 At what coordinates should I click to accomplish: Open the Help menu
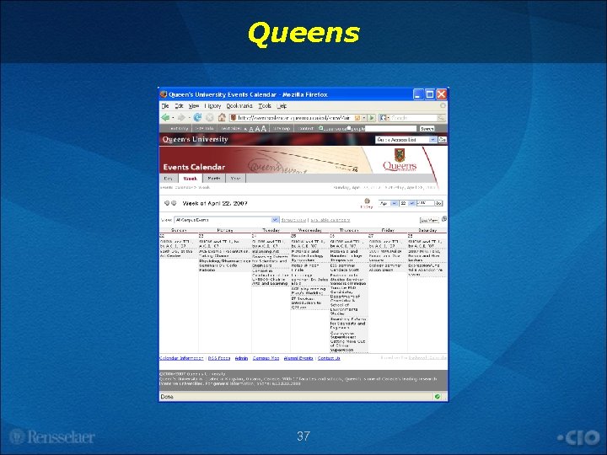[x=282, y=105]
